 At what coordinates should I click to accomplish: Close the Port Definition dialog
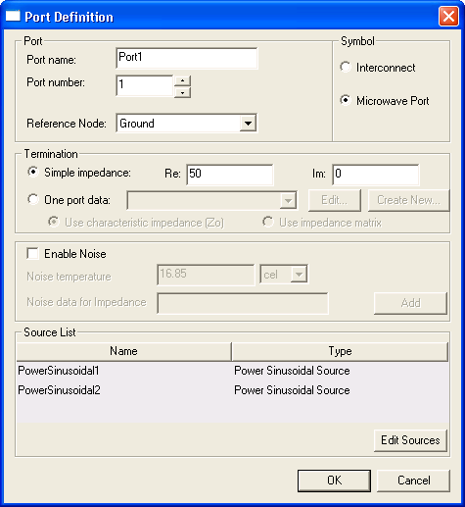click(448, 16)
